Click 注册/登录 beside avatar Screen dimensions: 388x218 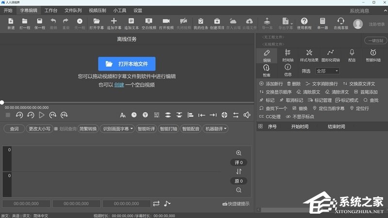pyautogui.click(x=377, y=24)
